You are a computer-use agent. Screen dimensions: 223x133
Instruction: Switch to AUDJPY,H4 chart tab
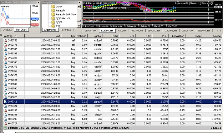pos(137,31)
